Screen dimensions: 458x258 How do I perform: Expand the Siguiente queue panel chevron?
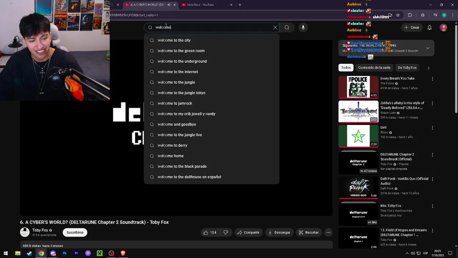[x=428, y=48]
